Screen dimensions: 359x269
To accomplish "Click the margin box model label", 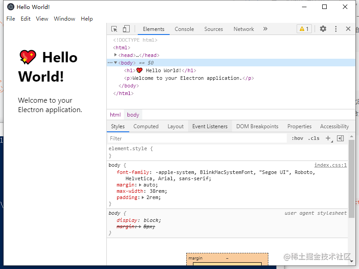I will click(195, 258).
